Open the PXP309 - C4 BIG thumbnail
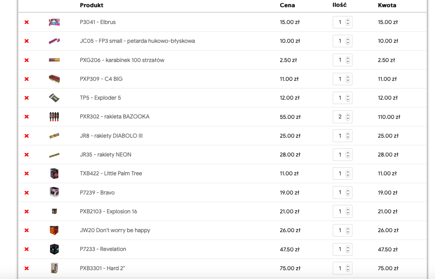The image size is (435, 279). 54,79
